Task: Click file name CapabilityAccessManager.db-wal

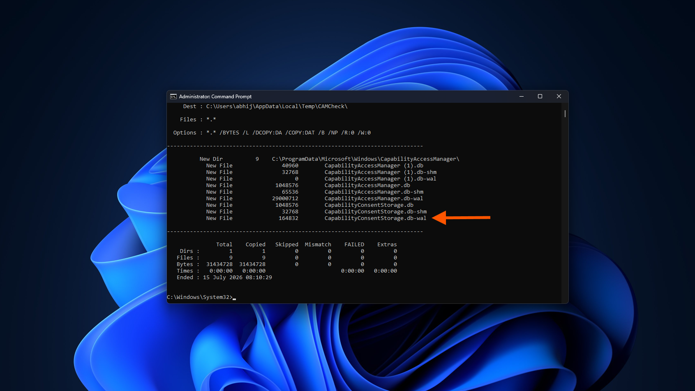Action: point(374,199)
